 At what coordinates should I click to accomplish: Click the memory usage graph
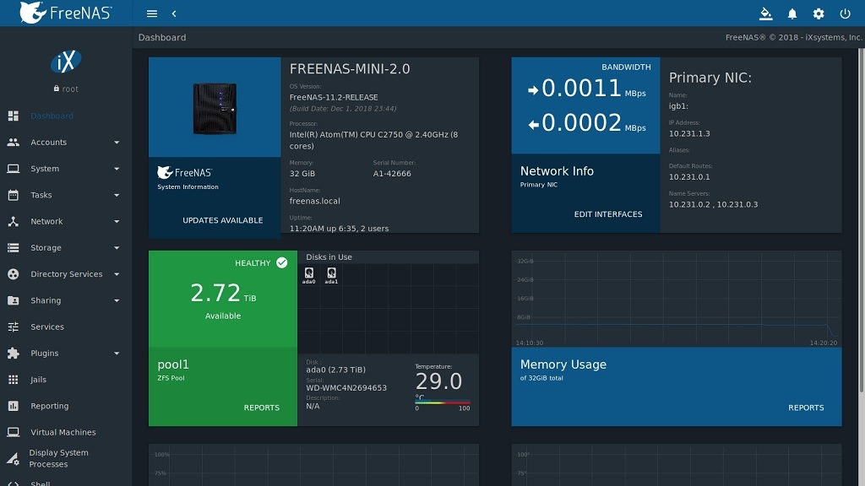(x=677, y=300)
